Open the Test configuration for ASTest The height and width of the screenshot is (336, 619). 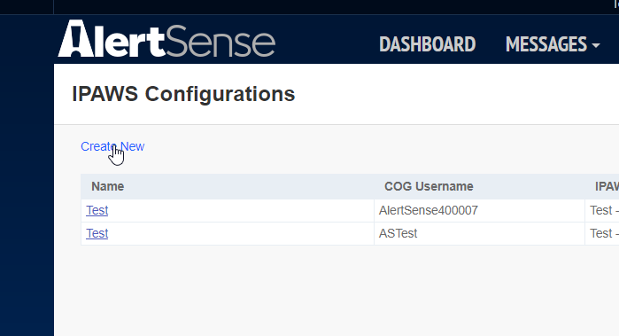97,234
